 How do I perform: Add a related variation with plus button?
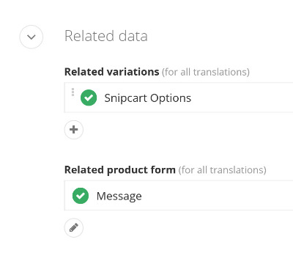click(x=74, y=130)
